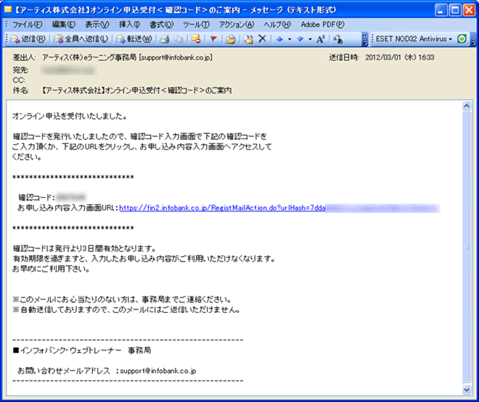Open ESET NOD32 Antivirus dropdown
Screen dimensions: 479x402
pyautogui.click(x=414, y=39)
